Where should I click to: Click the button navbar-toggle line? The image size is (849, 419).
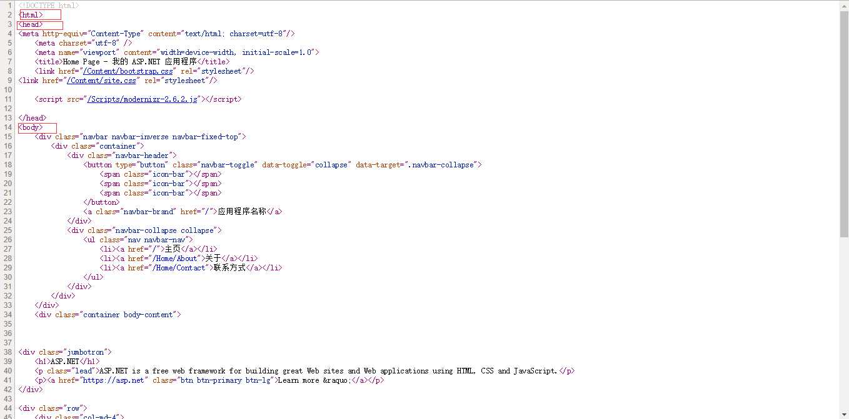(283, 165)
